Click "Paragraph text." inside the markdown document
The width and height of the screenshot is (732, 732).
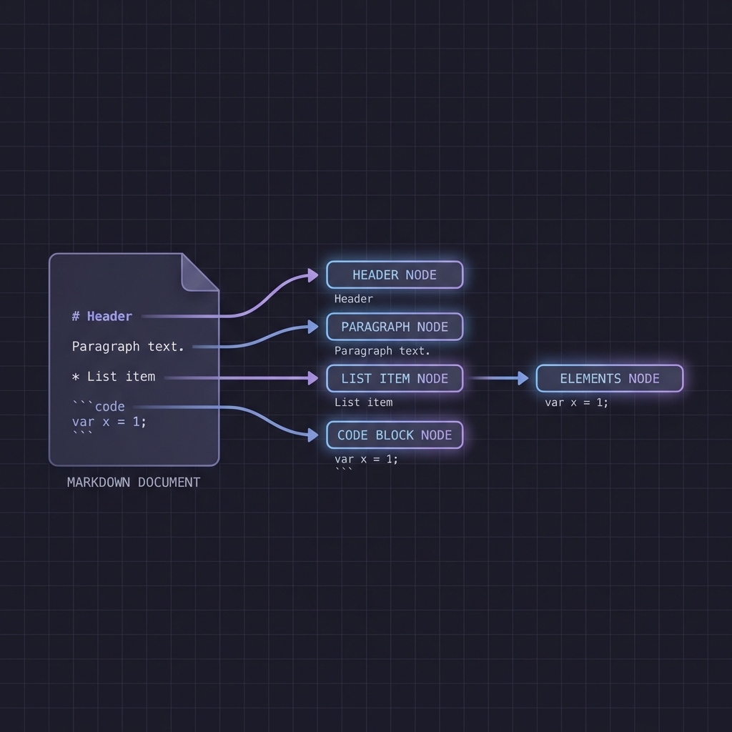click(128, 347)
